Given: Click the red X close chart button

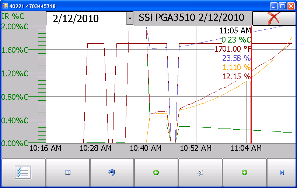Looking at the screenshot, I should point(274,18).
